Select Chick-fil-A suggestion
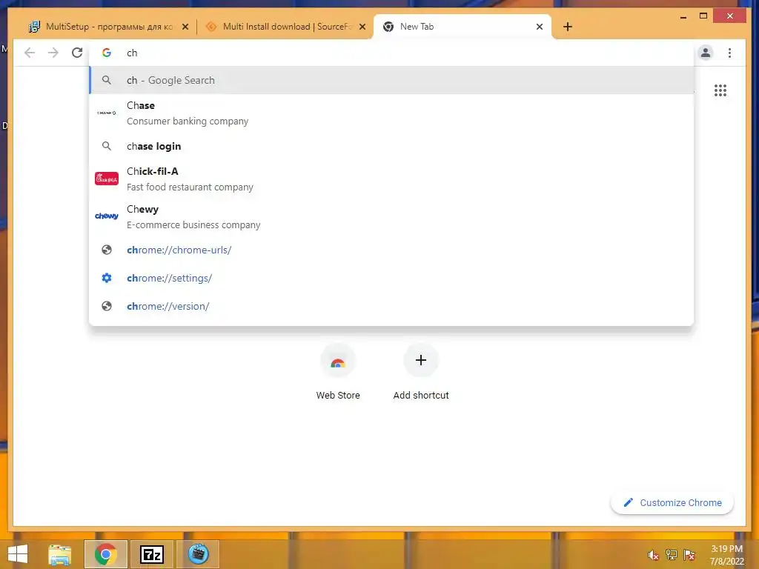 [391, 179]
